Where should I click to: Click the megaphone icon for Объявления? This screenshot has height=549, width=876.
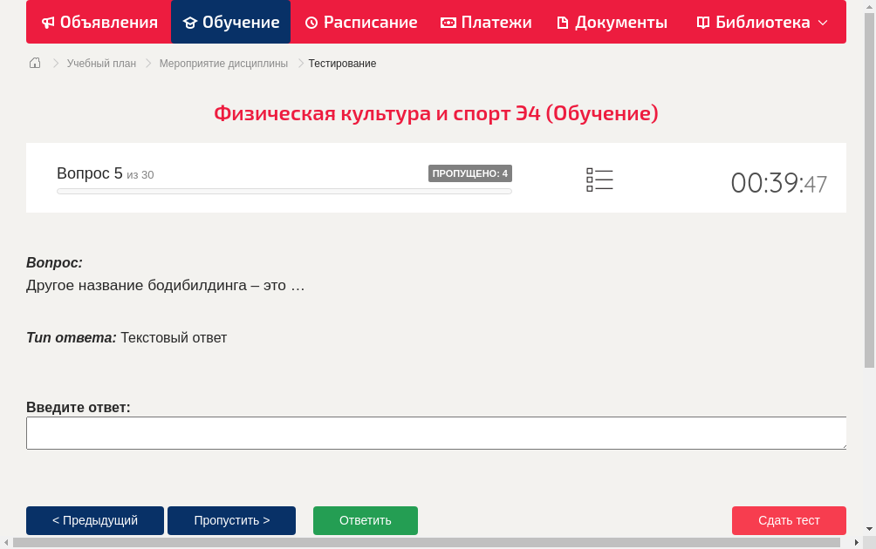(48, 22)
